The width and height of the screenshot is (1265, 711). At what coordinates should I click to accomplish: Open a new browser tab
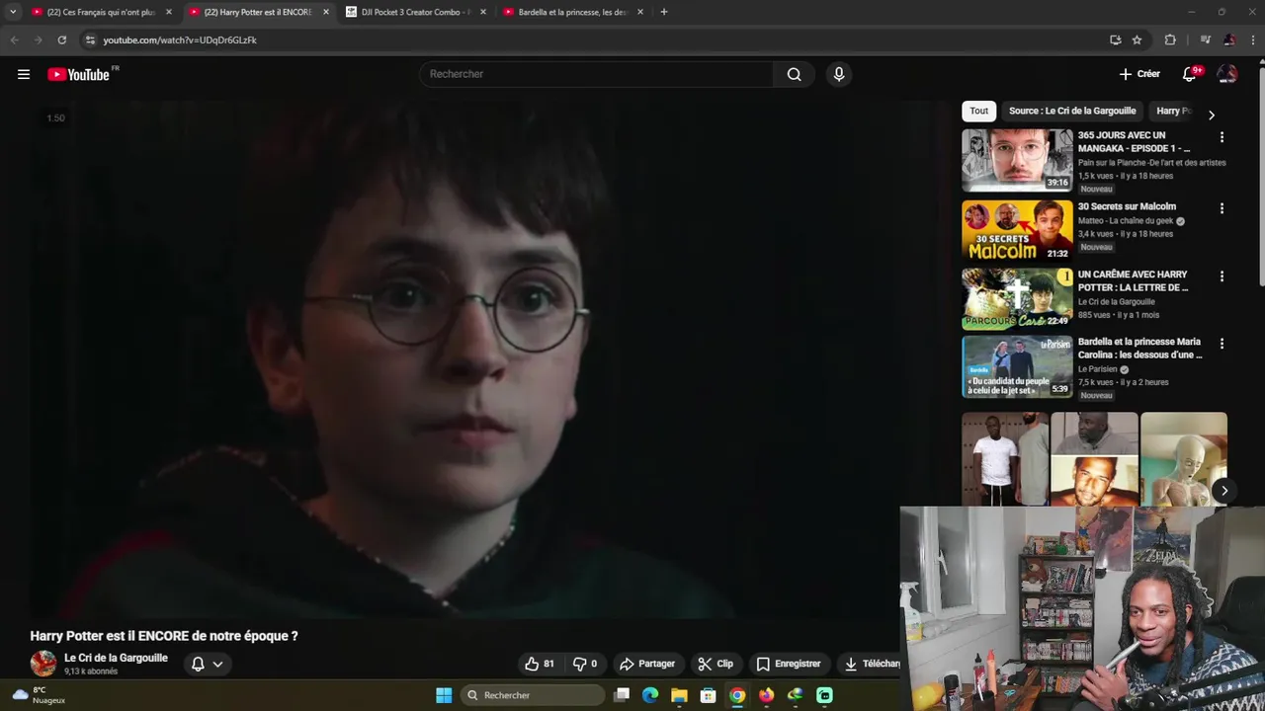tap(664, 12)
